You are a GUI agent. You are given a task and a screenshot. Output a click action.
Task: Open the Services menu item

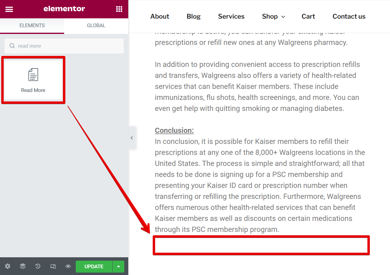(x=231, y=16)
